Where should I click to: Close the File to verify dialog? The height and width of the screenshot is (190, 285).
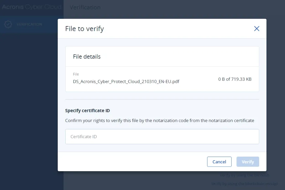tap(257, 29)
